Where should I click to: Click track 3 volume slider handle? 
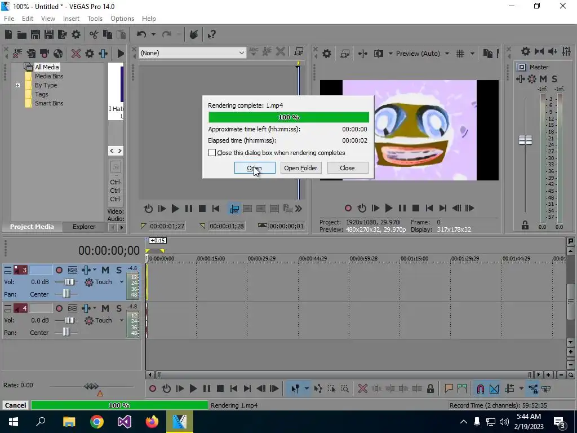(x=69, y=282)
